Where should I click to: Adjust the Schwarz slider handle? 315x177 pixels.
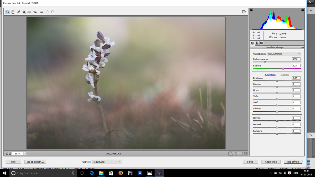pyautogui.click(x=277, y=111)
